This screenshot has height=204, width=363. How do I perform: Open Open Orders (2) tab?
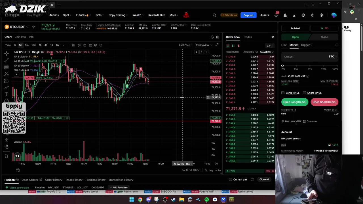click(x=32, y=180)
